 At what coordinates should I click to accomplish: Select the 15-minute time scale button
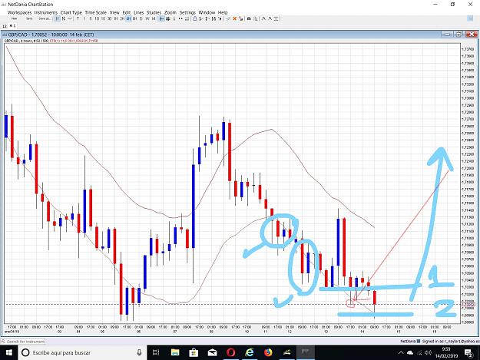(103, 18)
